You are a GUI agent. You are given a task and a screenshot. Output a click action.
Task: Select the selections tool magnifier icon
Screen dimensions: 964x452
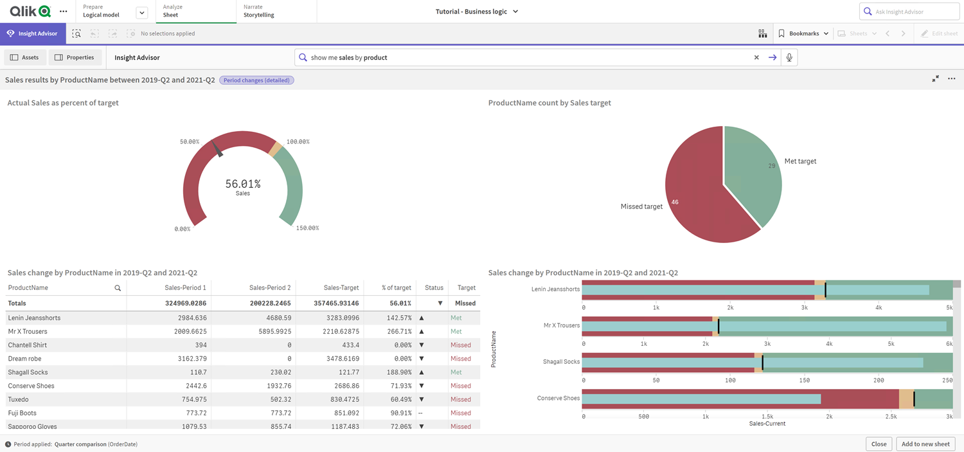tap(76, 33)
